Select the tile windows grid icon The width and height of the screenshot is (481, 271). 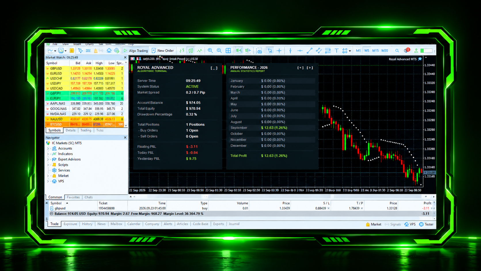point(228,51)
